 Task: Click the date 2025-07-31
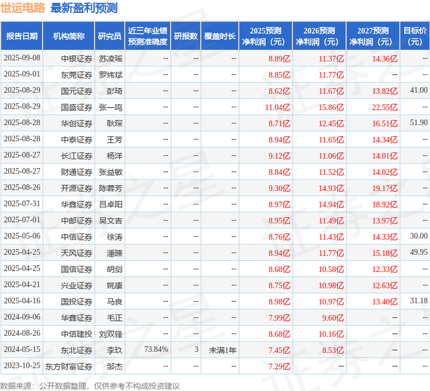(22, 204)
